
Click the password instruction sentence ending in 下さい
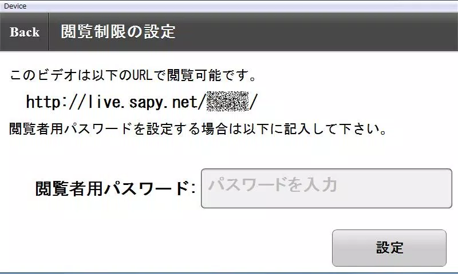(198, 128)
